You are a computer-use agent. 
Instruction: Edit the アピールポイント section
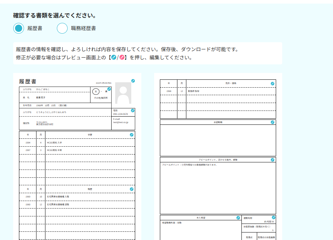(x=273, y=160)
